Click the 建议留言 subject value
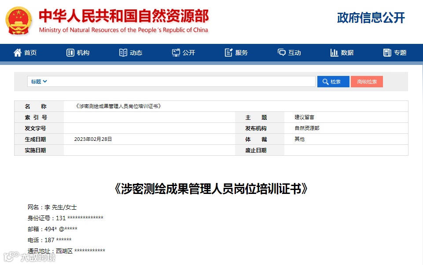423x265 pixels. point(304,117)
